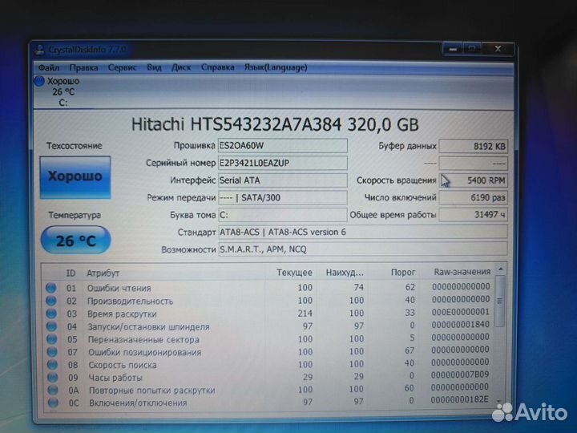Click the Буква тома field C:

[x=283, y=215]
